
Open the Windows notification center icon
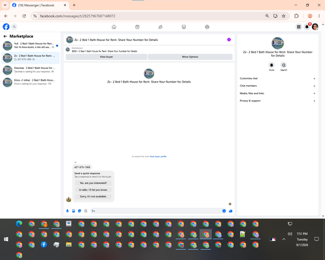317,239
